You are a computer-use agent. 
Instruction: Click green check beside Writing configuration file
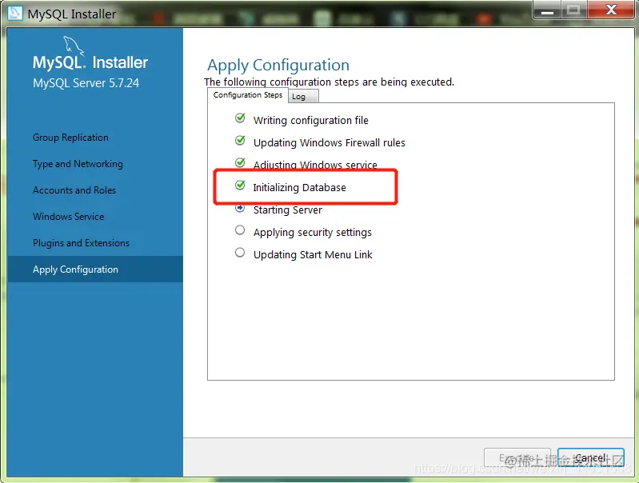(x=240, y=118)
